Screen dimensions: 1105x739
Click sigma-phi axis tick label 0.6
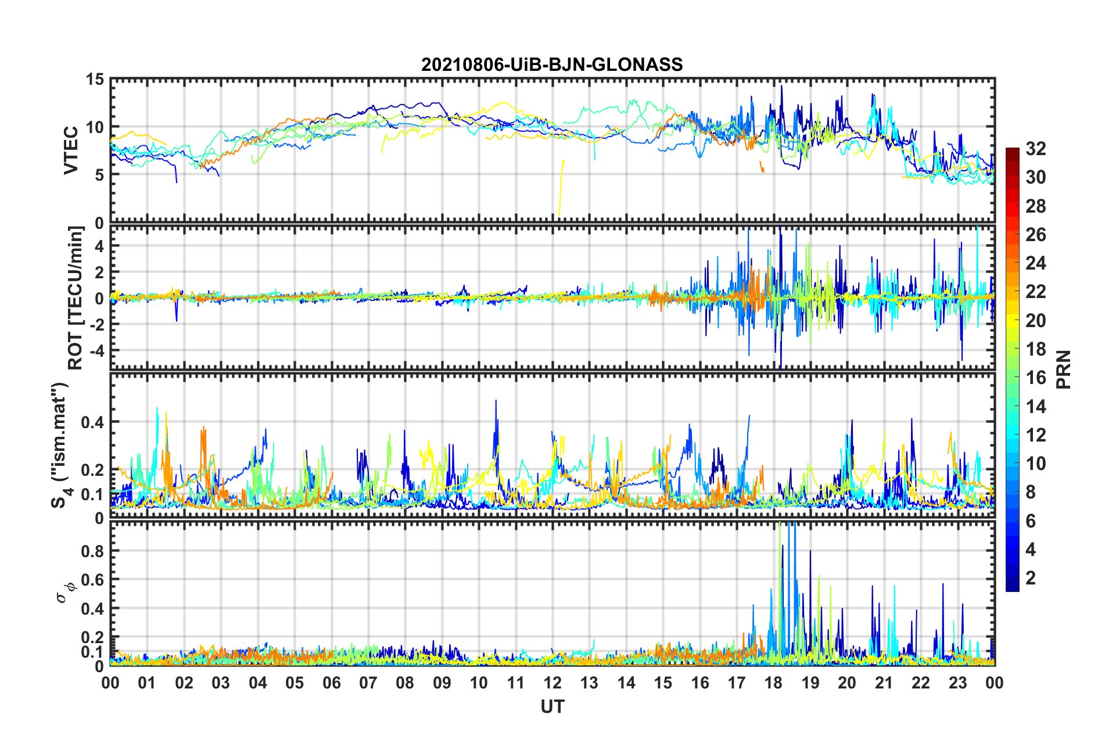(x=92, y=580)
